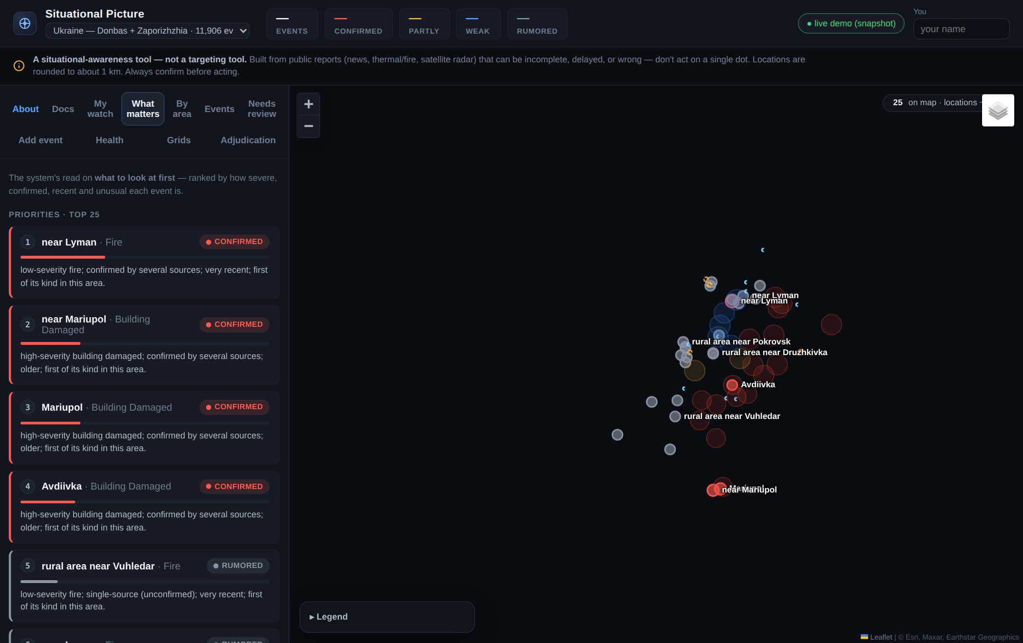Click the 25 on map locations pill
Image resolution: width=1023 pixels, height=643 pixels.
tap(933, 103)
